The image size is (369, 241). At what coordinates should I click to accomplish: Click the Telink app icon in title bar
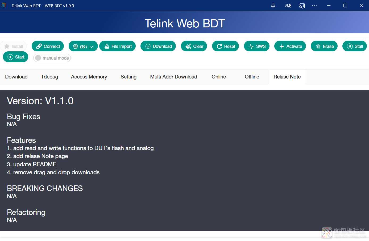[x=4, y=5]
